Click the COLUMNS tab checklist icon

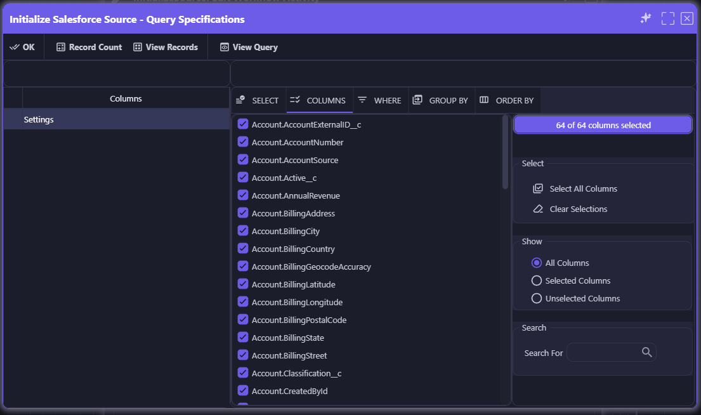[x=294, y=100]
